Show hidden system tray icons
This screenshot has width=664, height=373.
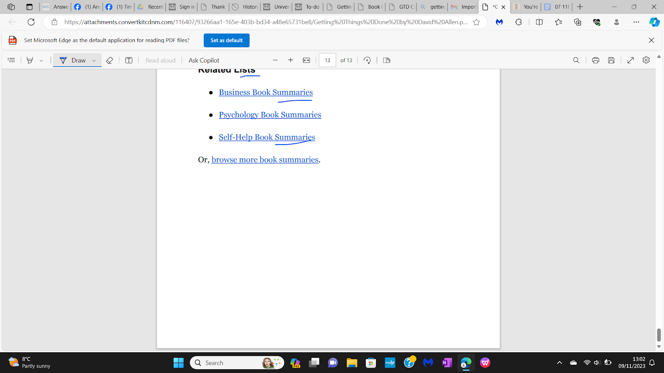click(x=559, y=363)
